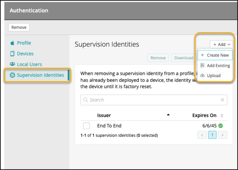Tick the End To End identity checkbox
This screenshot has width=238, height=170.
87,126
